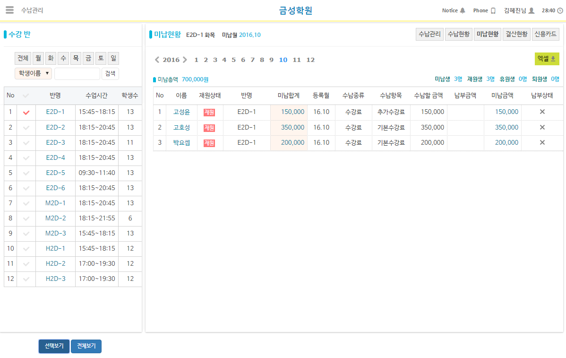The height and width of the screenshot is (358, 566).
Task: Switch to the 수납관리 tab
Action: tap(429, 35)
